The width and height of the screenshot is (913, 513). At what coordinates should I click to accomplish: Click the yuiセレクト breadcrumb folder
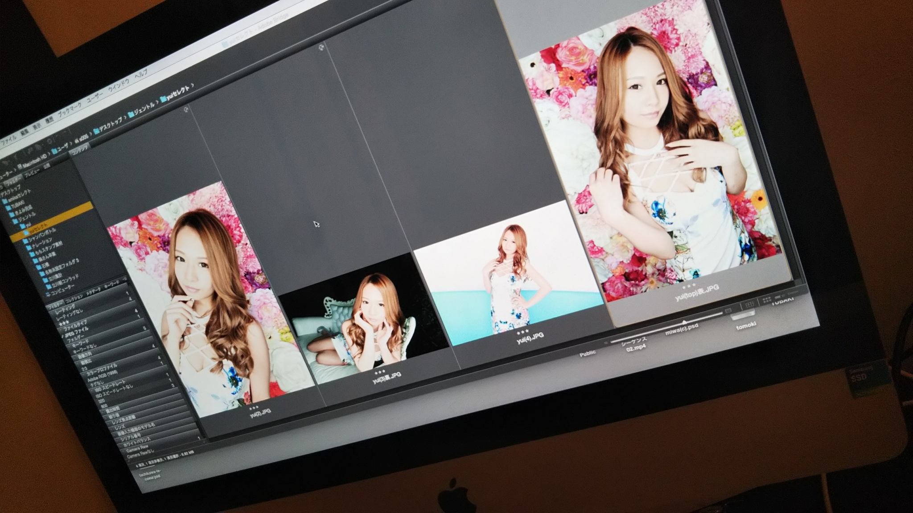(x=175, y=93)
